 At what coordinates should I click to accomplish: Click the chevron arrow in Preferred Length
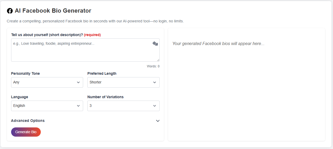[155, 82]
